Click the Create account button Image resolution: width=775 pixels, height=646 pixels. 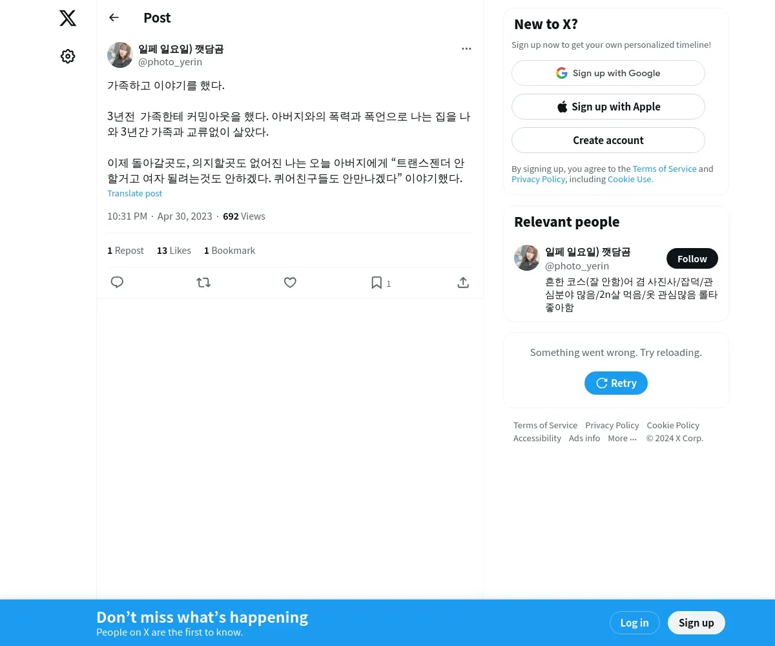point(608,140)
